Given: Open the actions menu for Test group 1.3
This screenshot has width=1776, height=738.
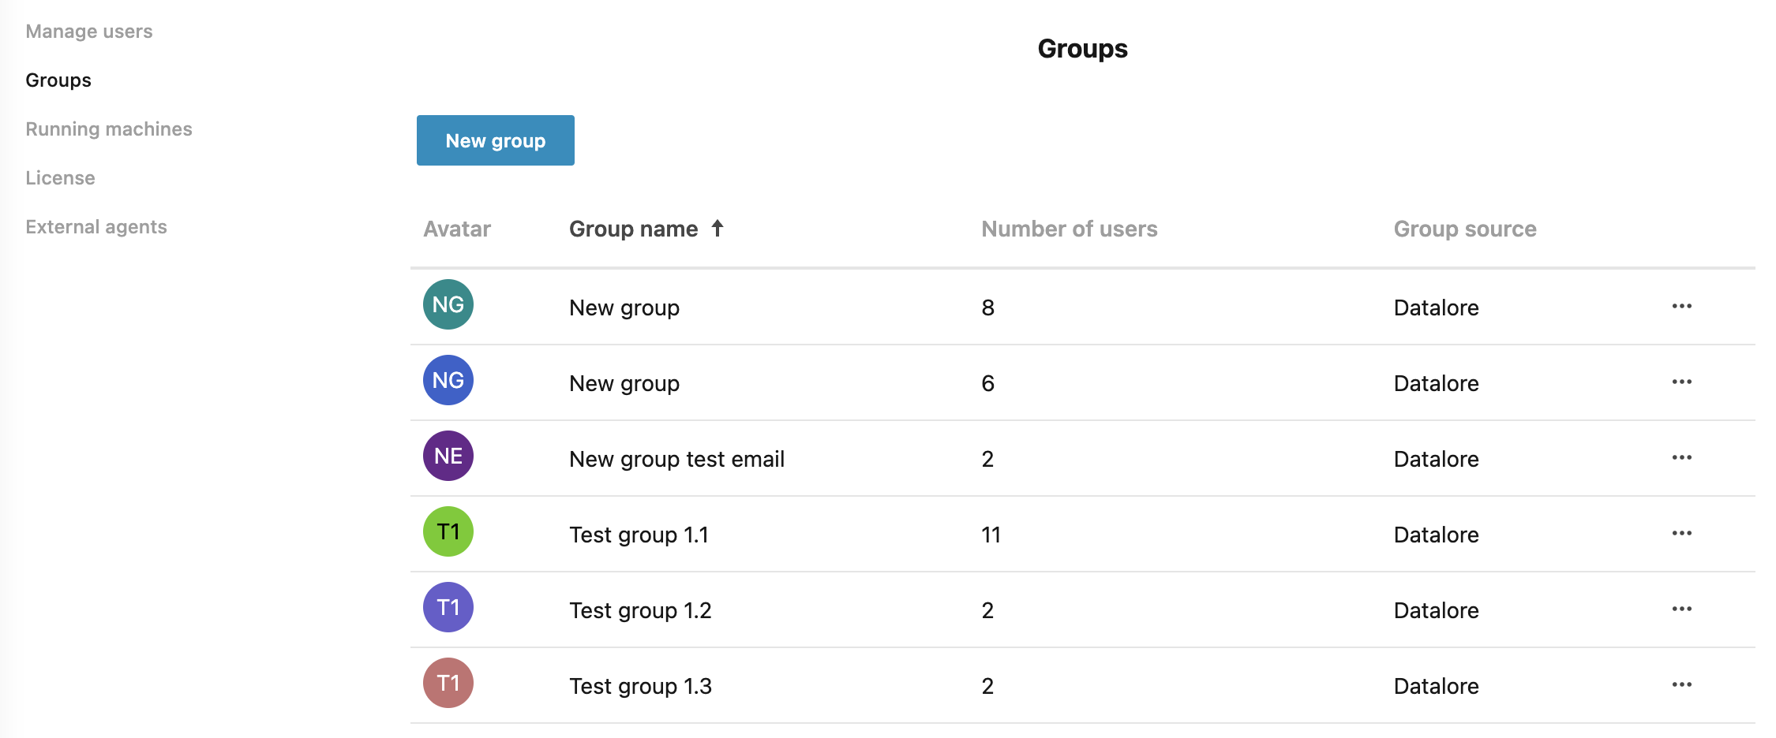Looking at the screenshot, I should [x=1682, y=684].
